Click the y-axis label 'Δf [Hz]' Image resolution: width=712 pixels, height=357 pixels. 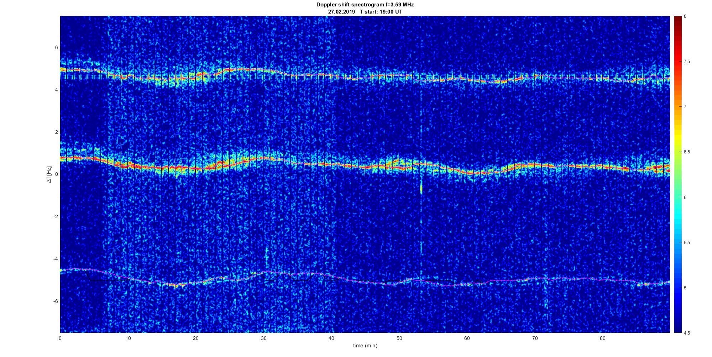click(x=49, y=174)
